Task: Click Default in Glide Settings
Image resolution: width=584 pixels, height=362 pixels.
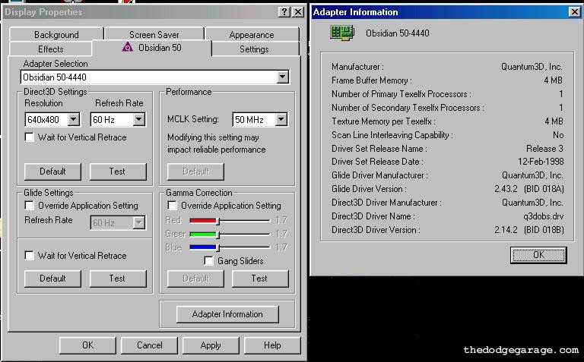Action: [52, 279]
